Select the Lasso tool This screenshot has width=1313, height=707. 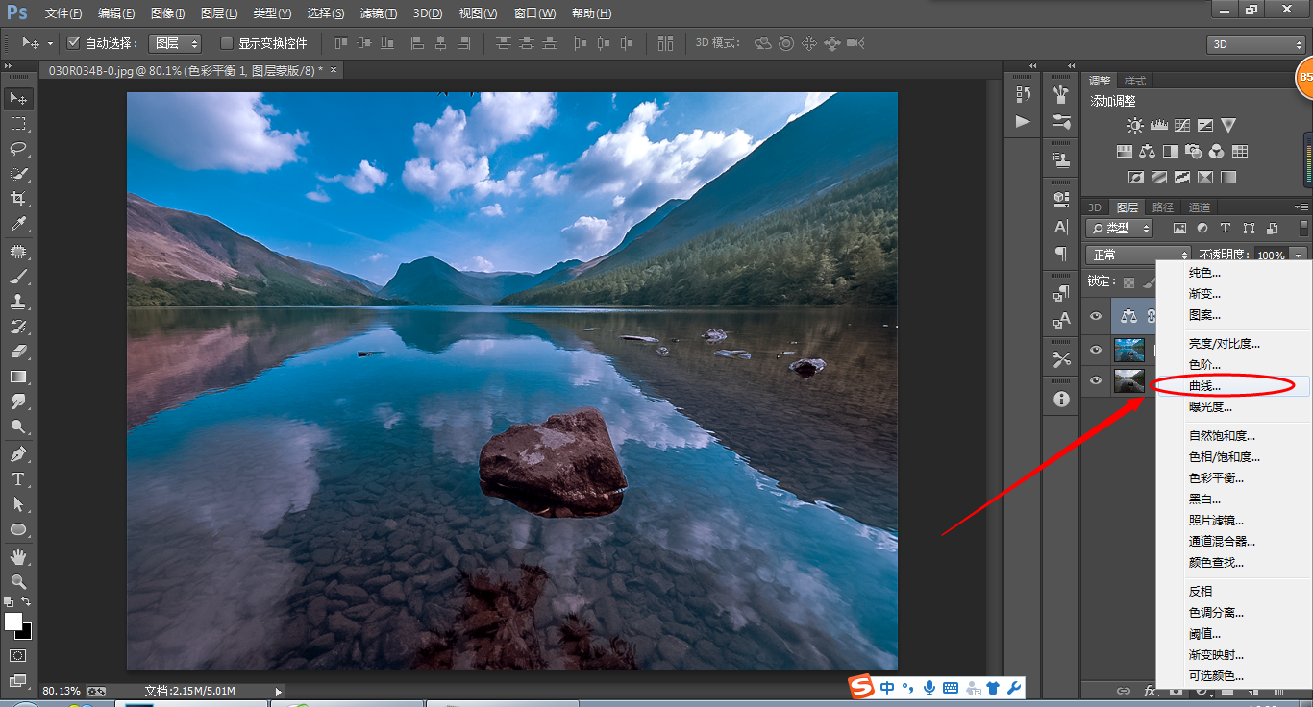click(x=18, y=149)
